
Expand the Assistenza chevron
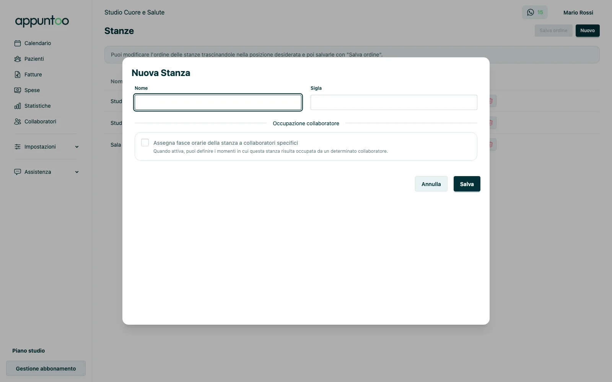pyautogui.click(x=77, y=172)
